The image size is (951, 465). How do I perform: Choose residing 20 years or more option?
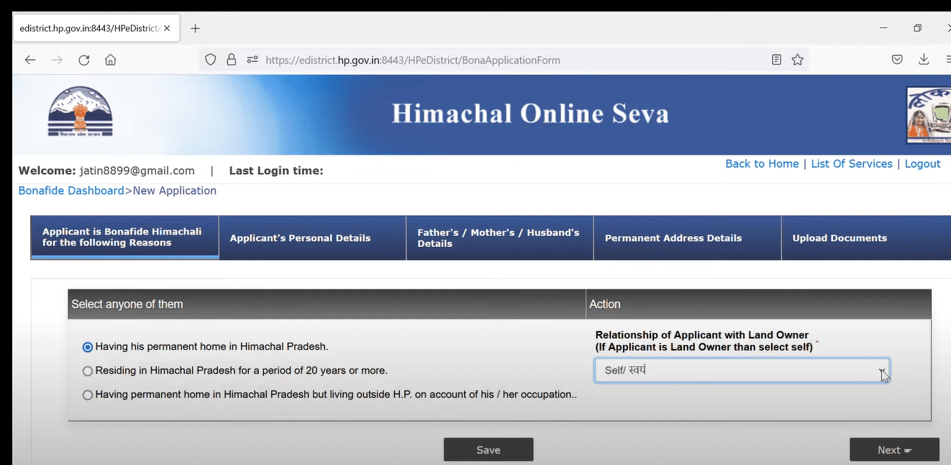tap(87, 371)
